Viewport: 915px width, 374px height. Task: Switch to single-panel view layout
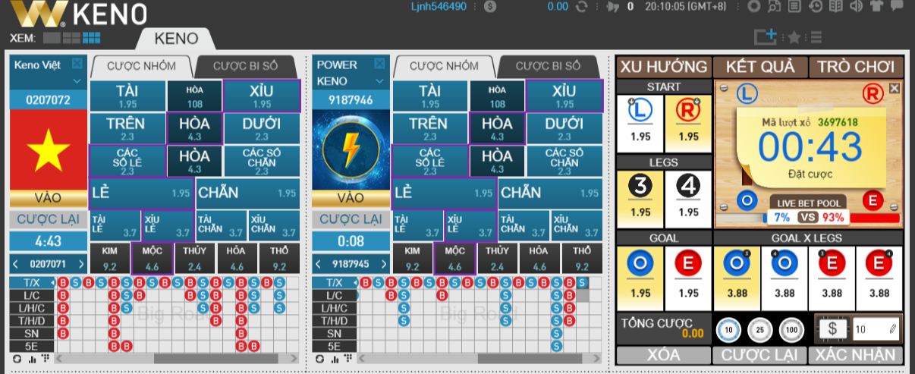tap(52, 38)
